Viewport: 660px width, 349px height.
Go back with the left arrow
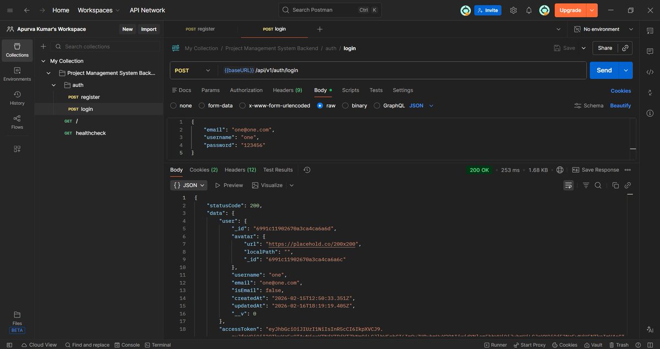click(27, 10)
